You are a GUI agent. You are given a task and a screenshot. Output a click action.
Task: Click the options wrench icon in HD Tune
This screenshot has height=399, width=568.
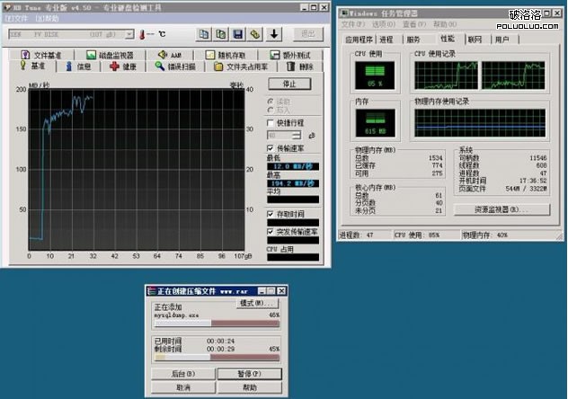tap(254, 33)
